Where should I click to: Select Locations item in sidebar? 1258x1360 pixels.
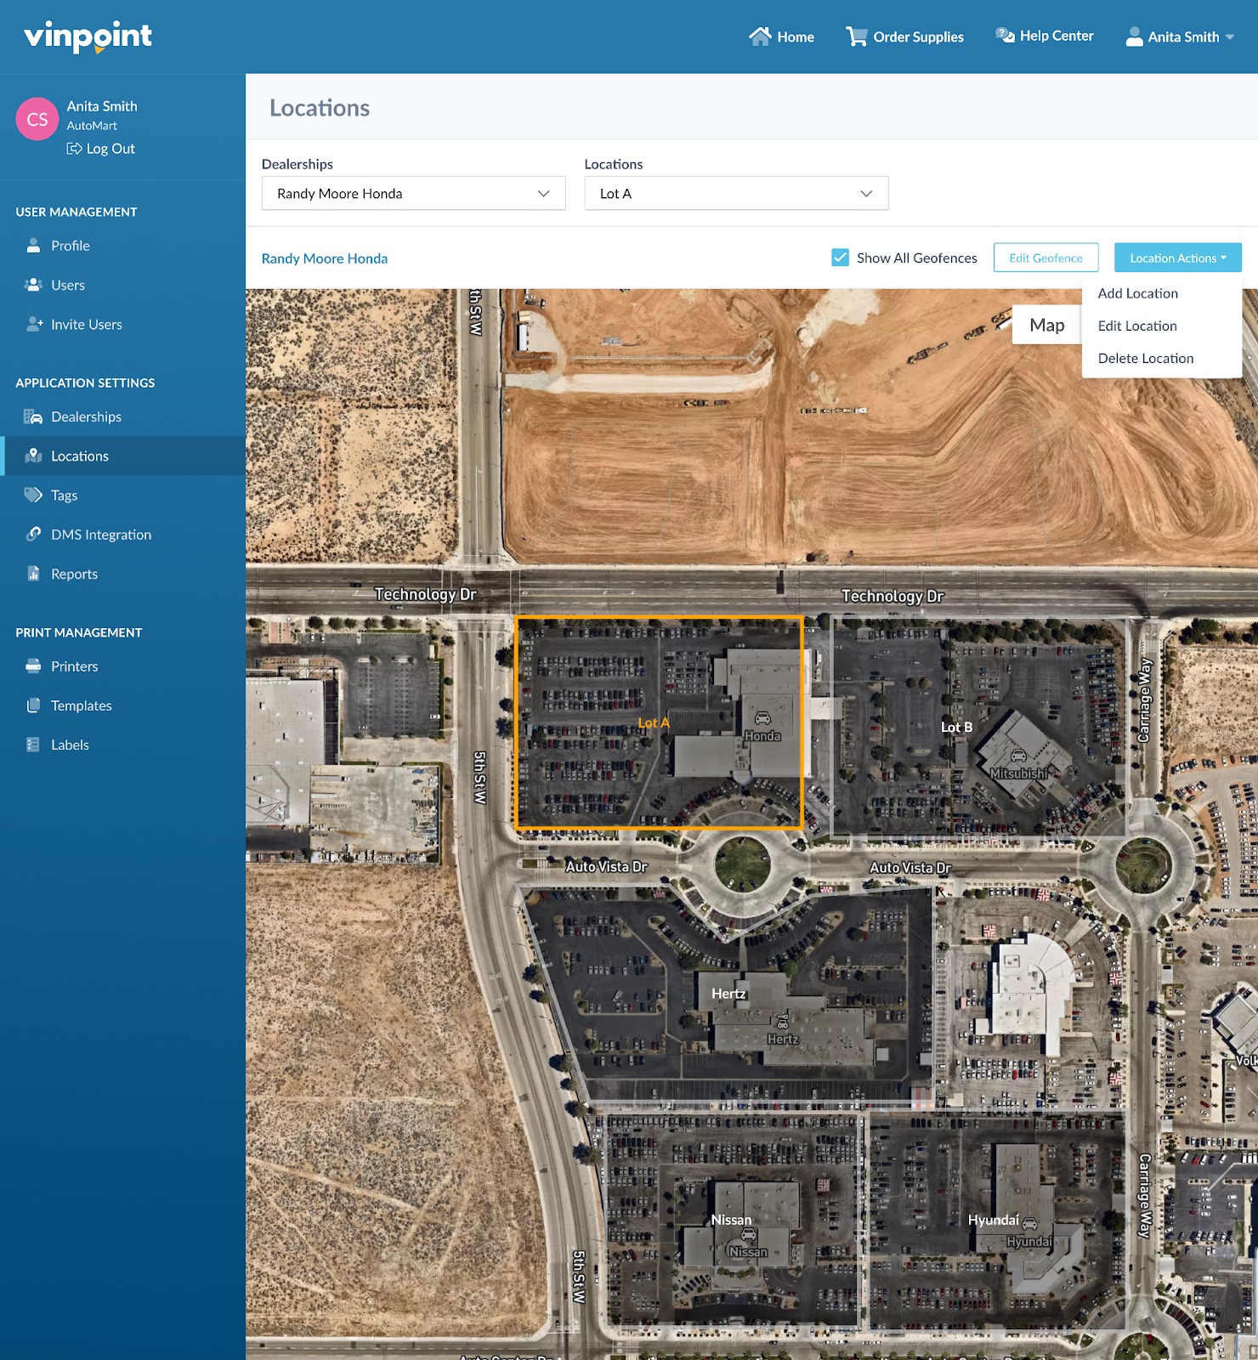click(122, 456)
